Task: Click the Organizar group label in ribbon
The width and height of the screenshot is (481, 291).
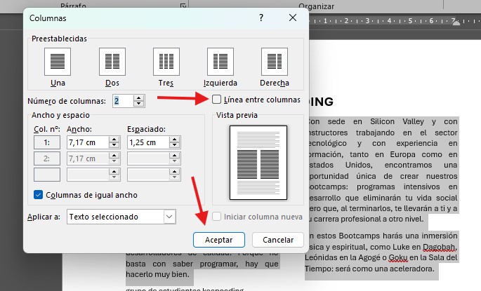Action: pos(316,6)
